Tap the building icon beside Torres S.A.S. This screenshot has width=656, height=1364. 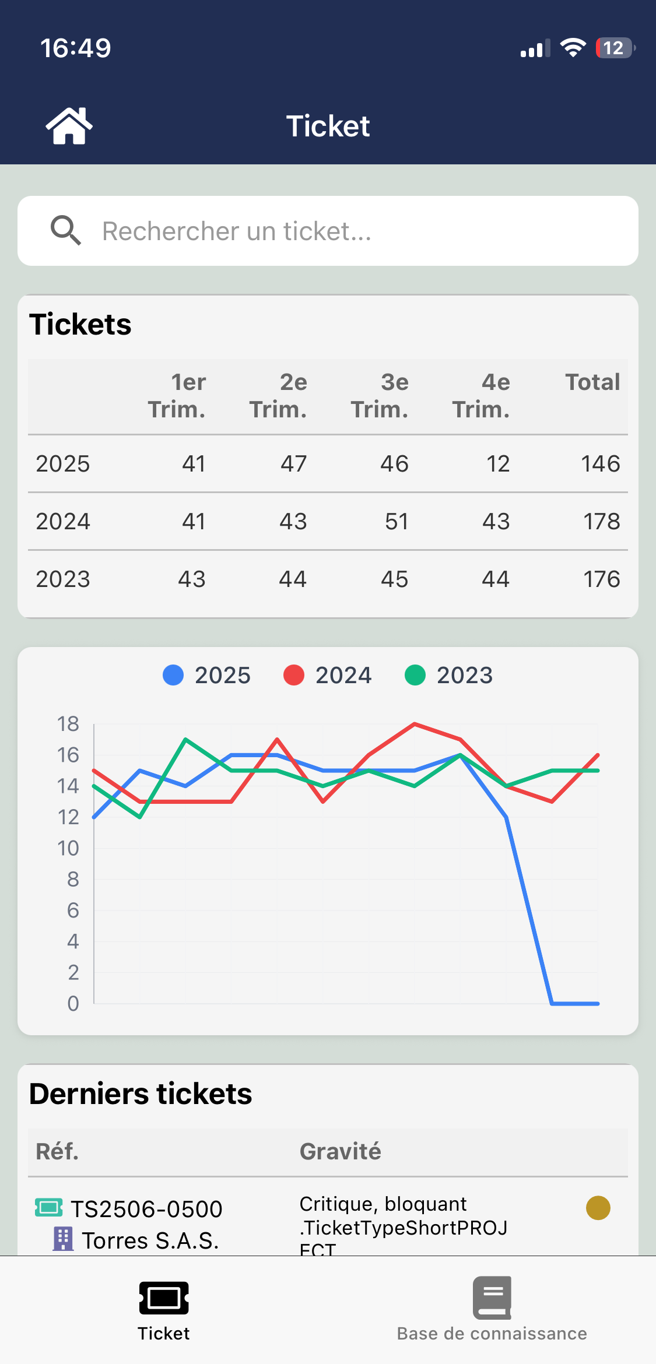point(63,1239)
